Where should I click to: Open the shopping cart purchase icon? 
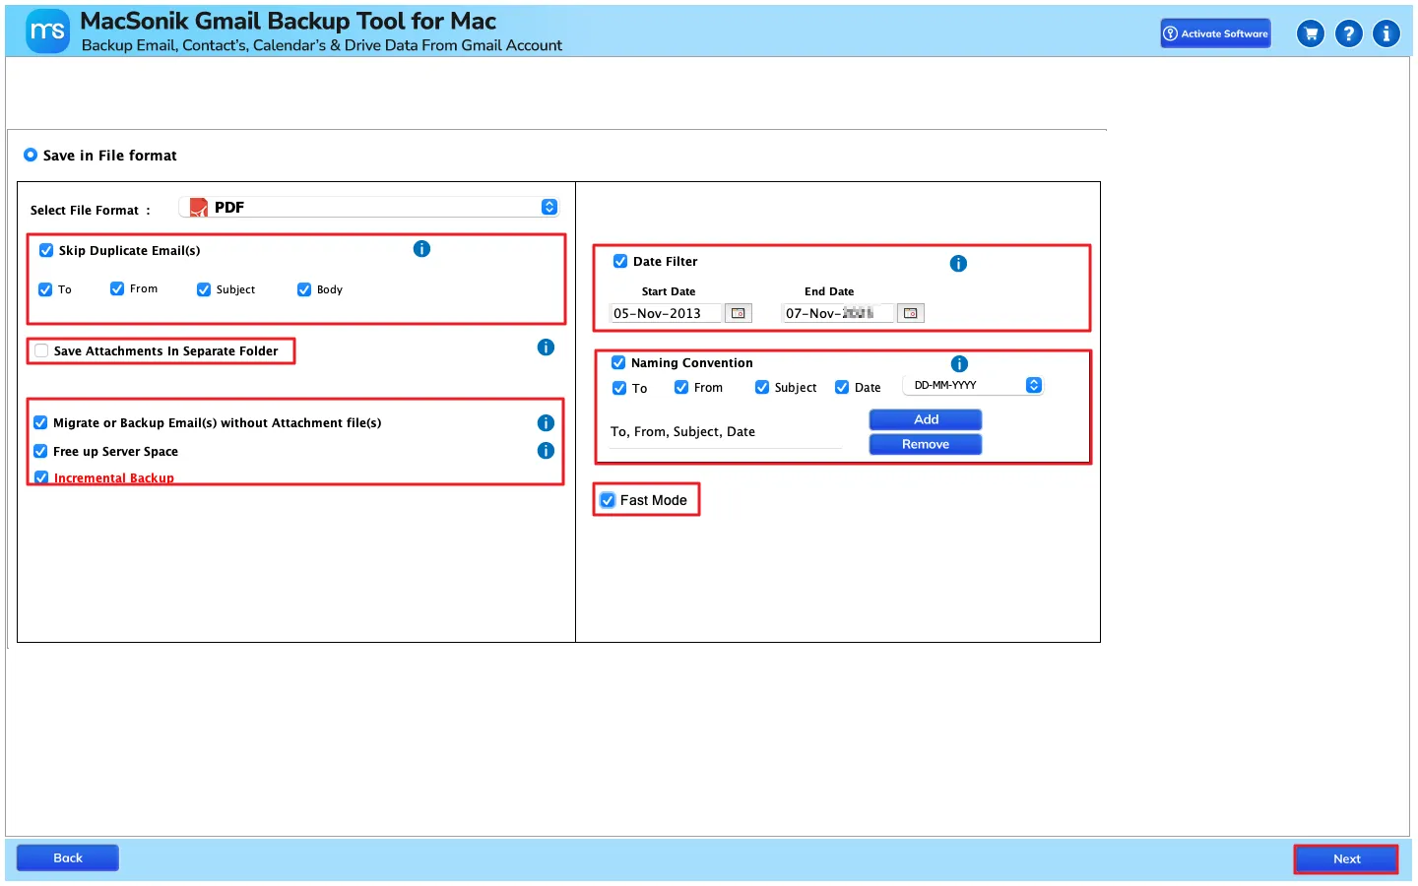pos(1311,33)
